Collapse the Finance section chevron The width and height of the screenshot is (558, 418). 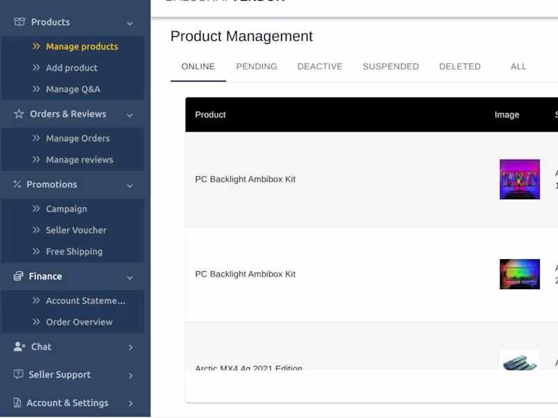point(130,277)
